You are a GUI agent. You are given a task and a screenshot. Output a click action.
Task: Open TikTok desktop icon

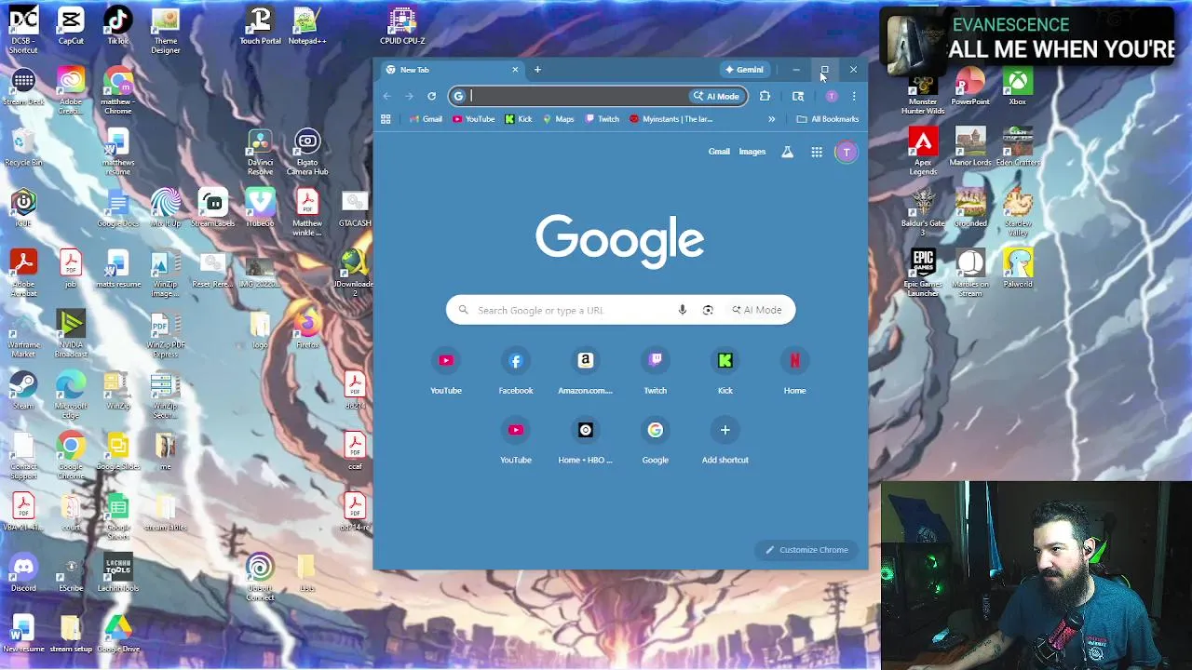pos(118,25)
